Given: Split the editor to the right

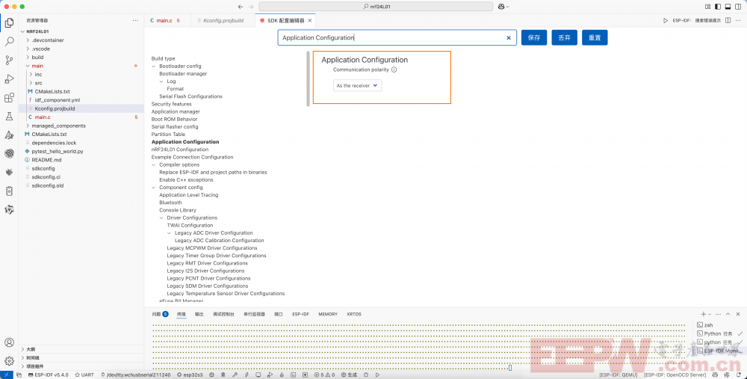Looking at the screenshot, I should coord(728,20).
